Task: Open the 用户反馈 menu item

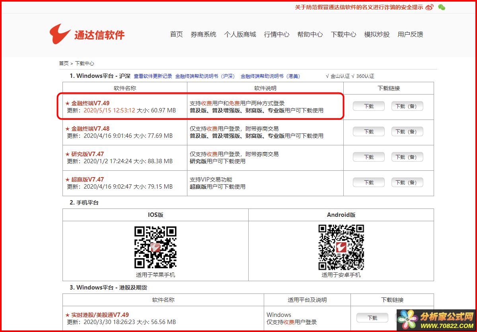Action: tap(411, 34)
